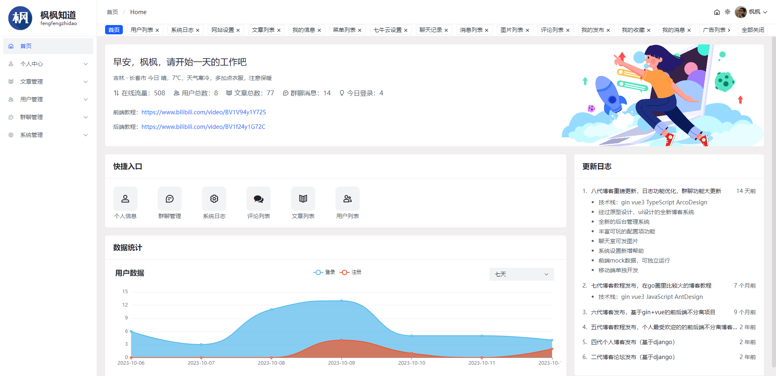Open the 枫枫 user account dropdown
The width and height of the screenshot is (776, 376).
pos(751,12)
